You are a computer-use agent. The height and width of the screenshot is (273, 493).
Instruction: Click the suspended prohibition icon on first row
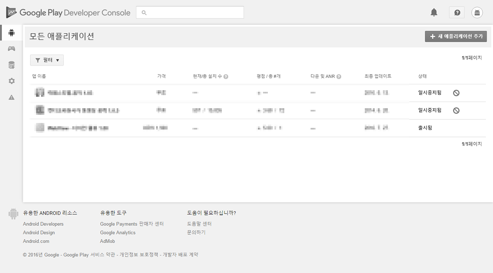(x=456, y=93)
